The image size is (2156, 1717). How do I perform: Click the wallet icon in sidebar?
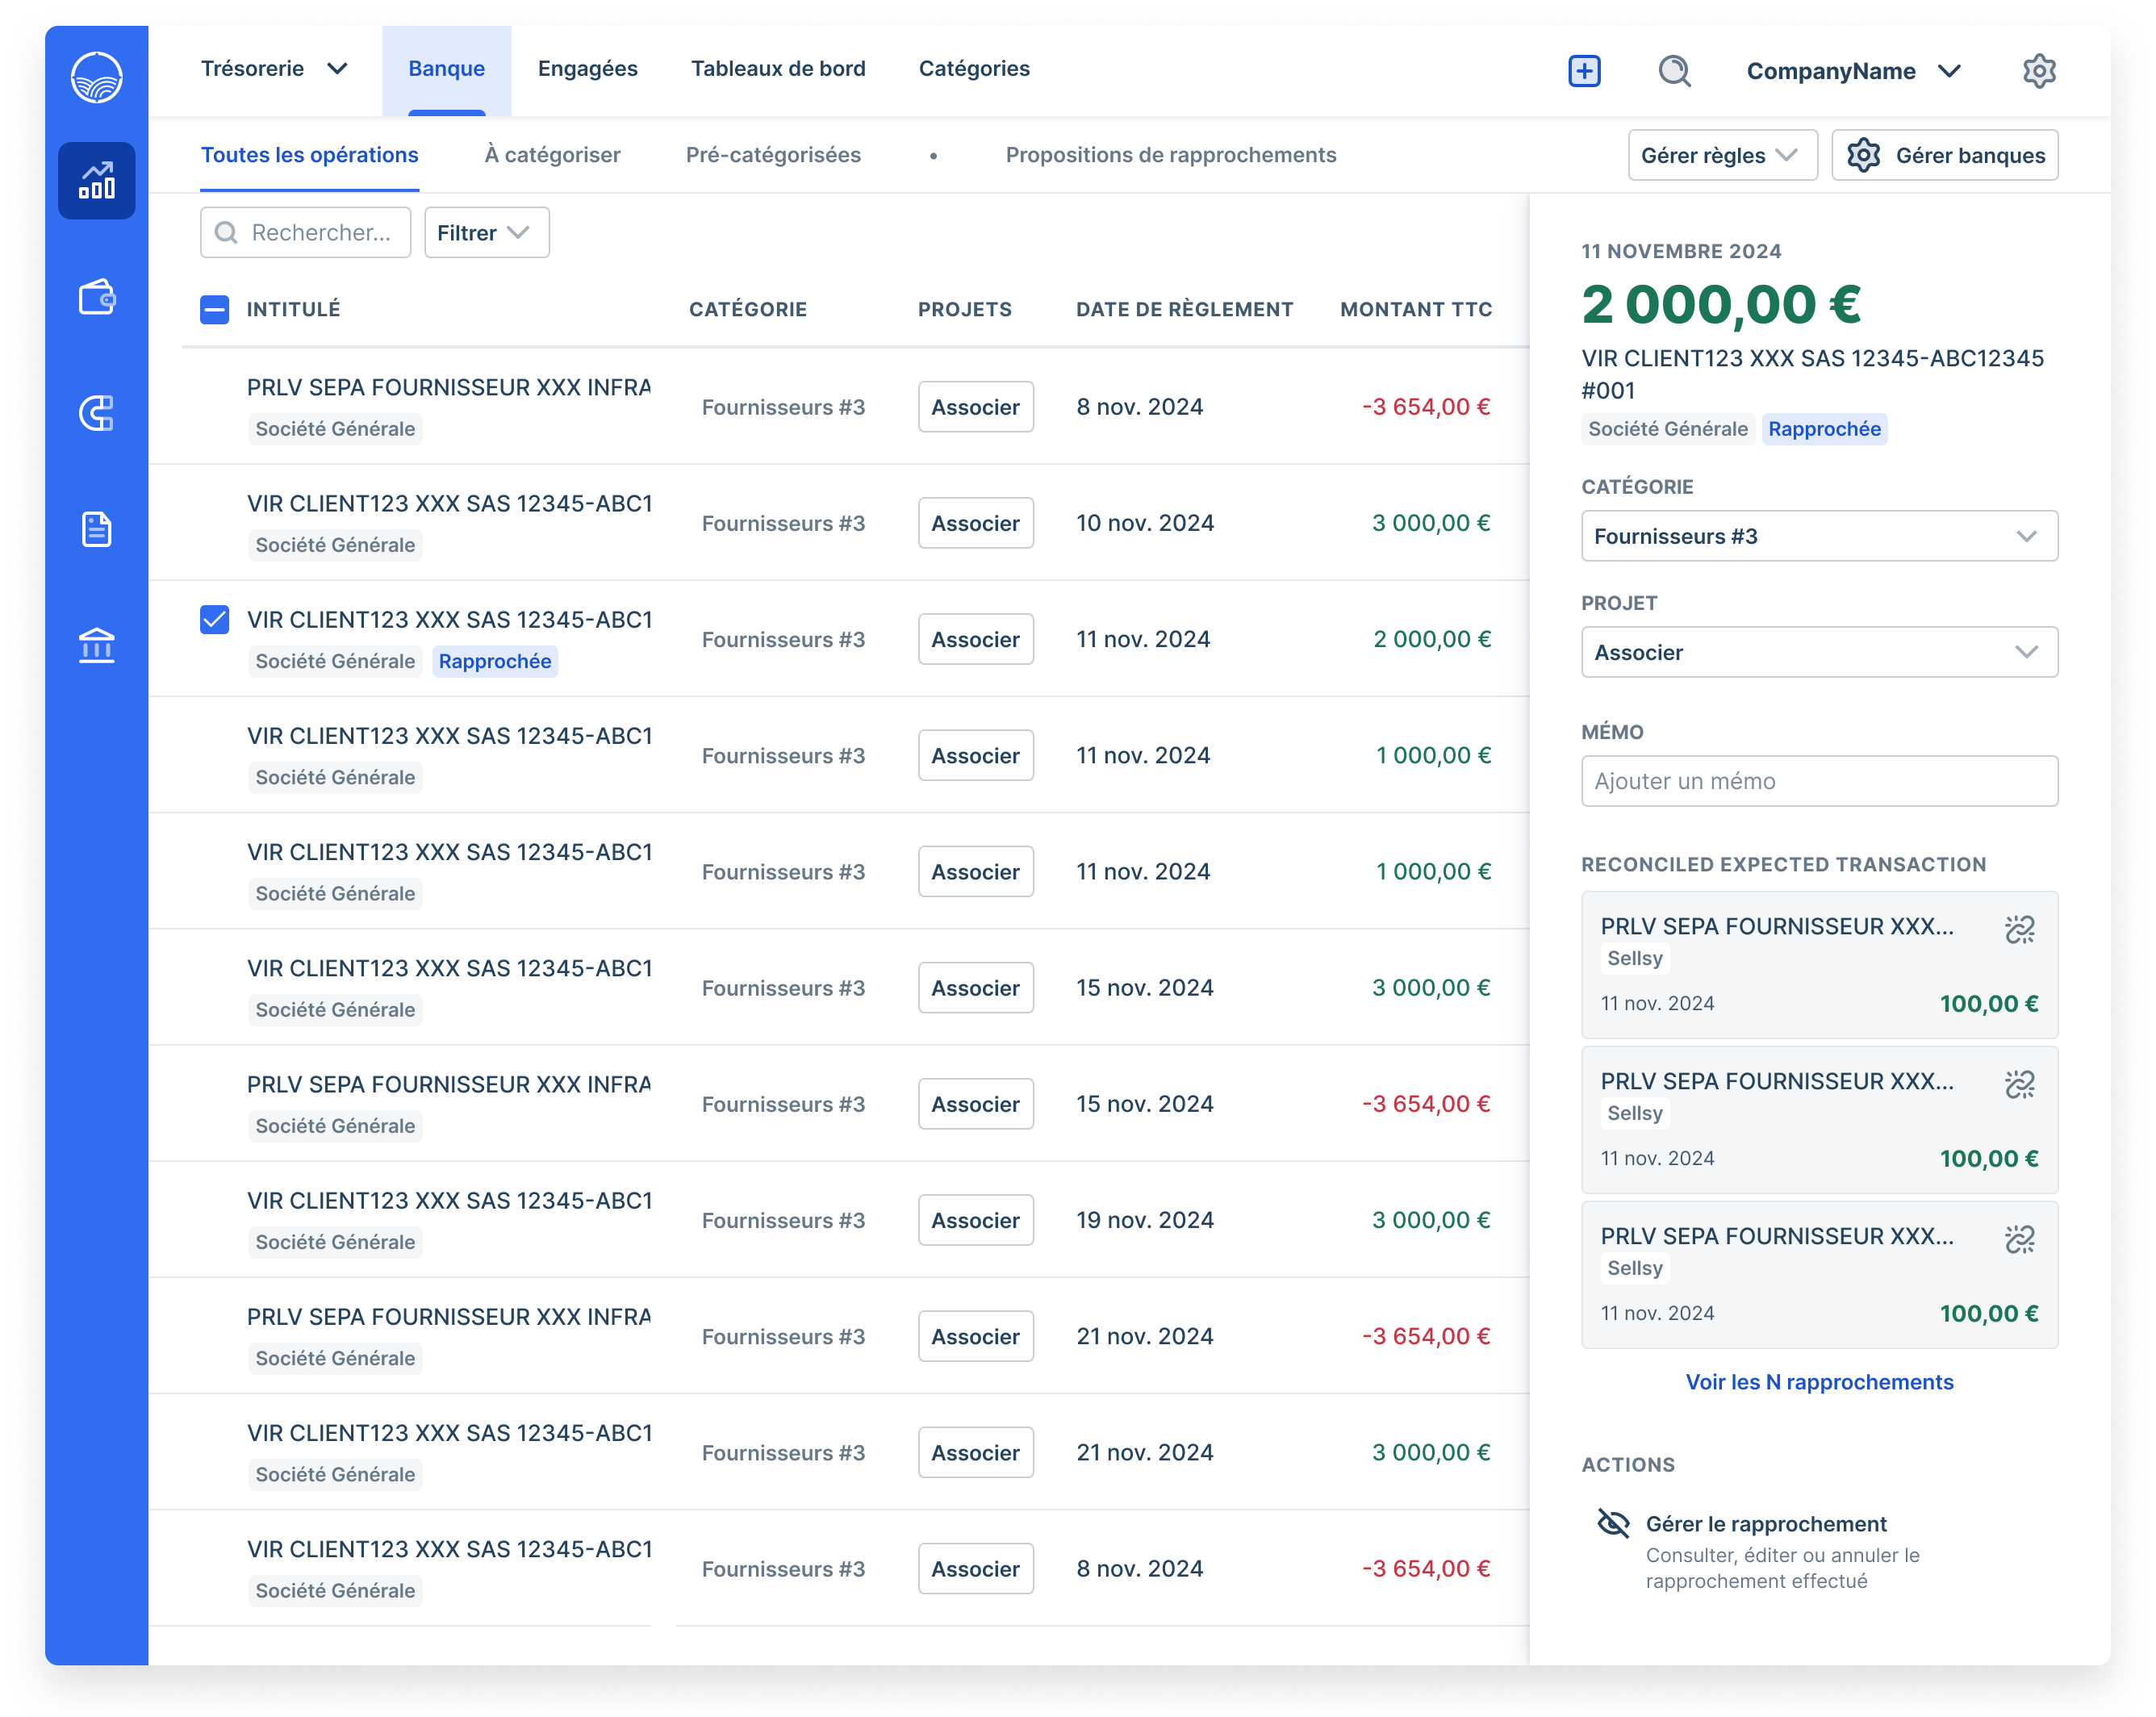[x=96, y=297]
